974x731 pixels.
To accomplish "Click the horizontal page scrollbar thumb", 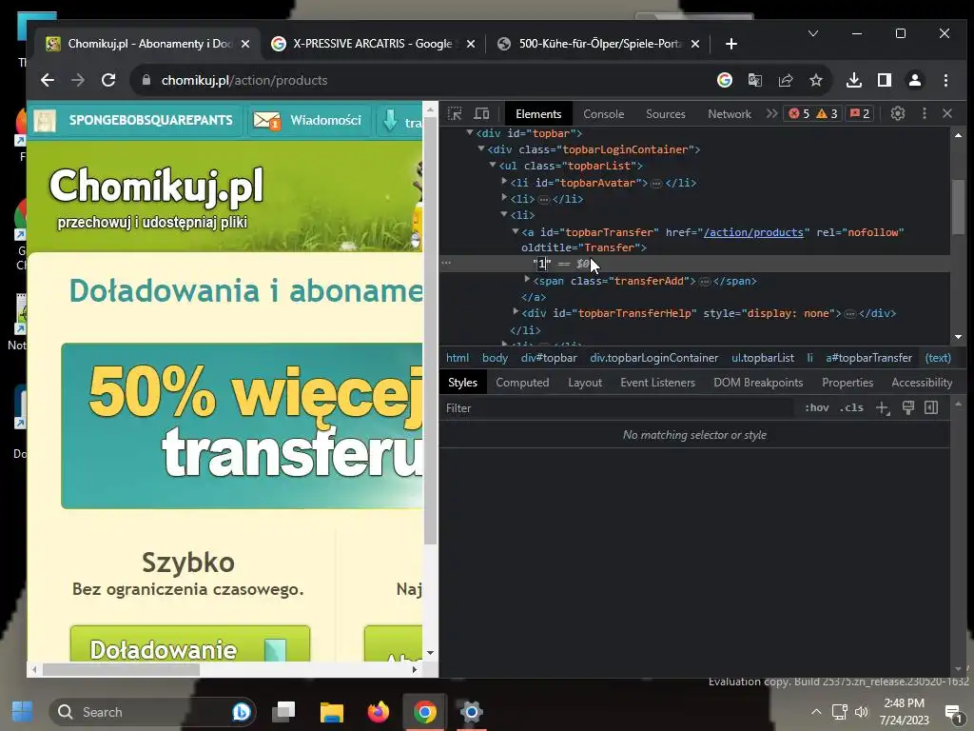I will (x=121, y=669).
